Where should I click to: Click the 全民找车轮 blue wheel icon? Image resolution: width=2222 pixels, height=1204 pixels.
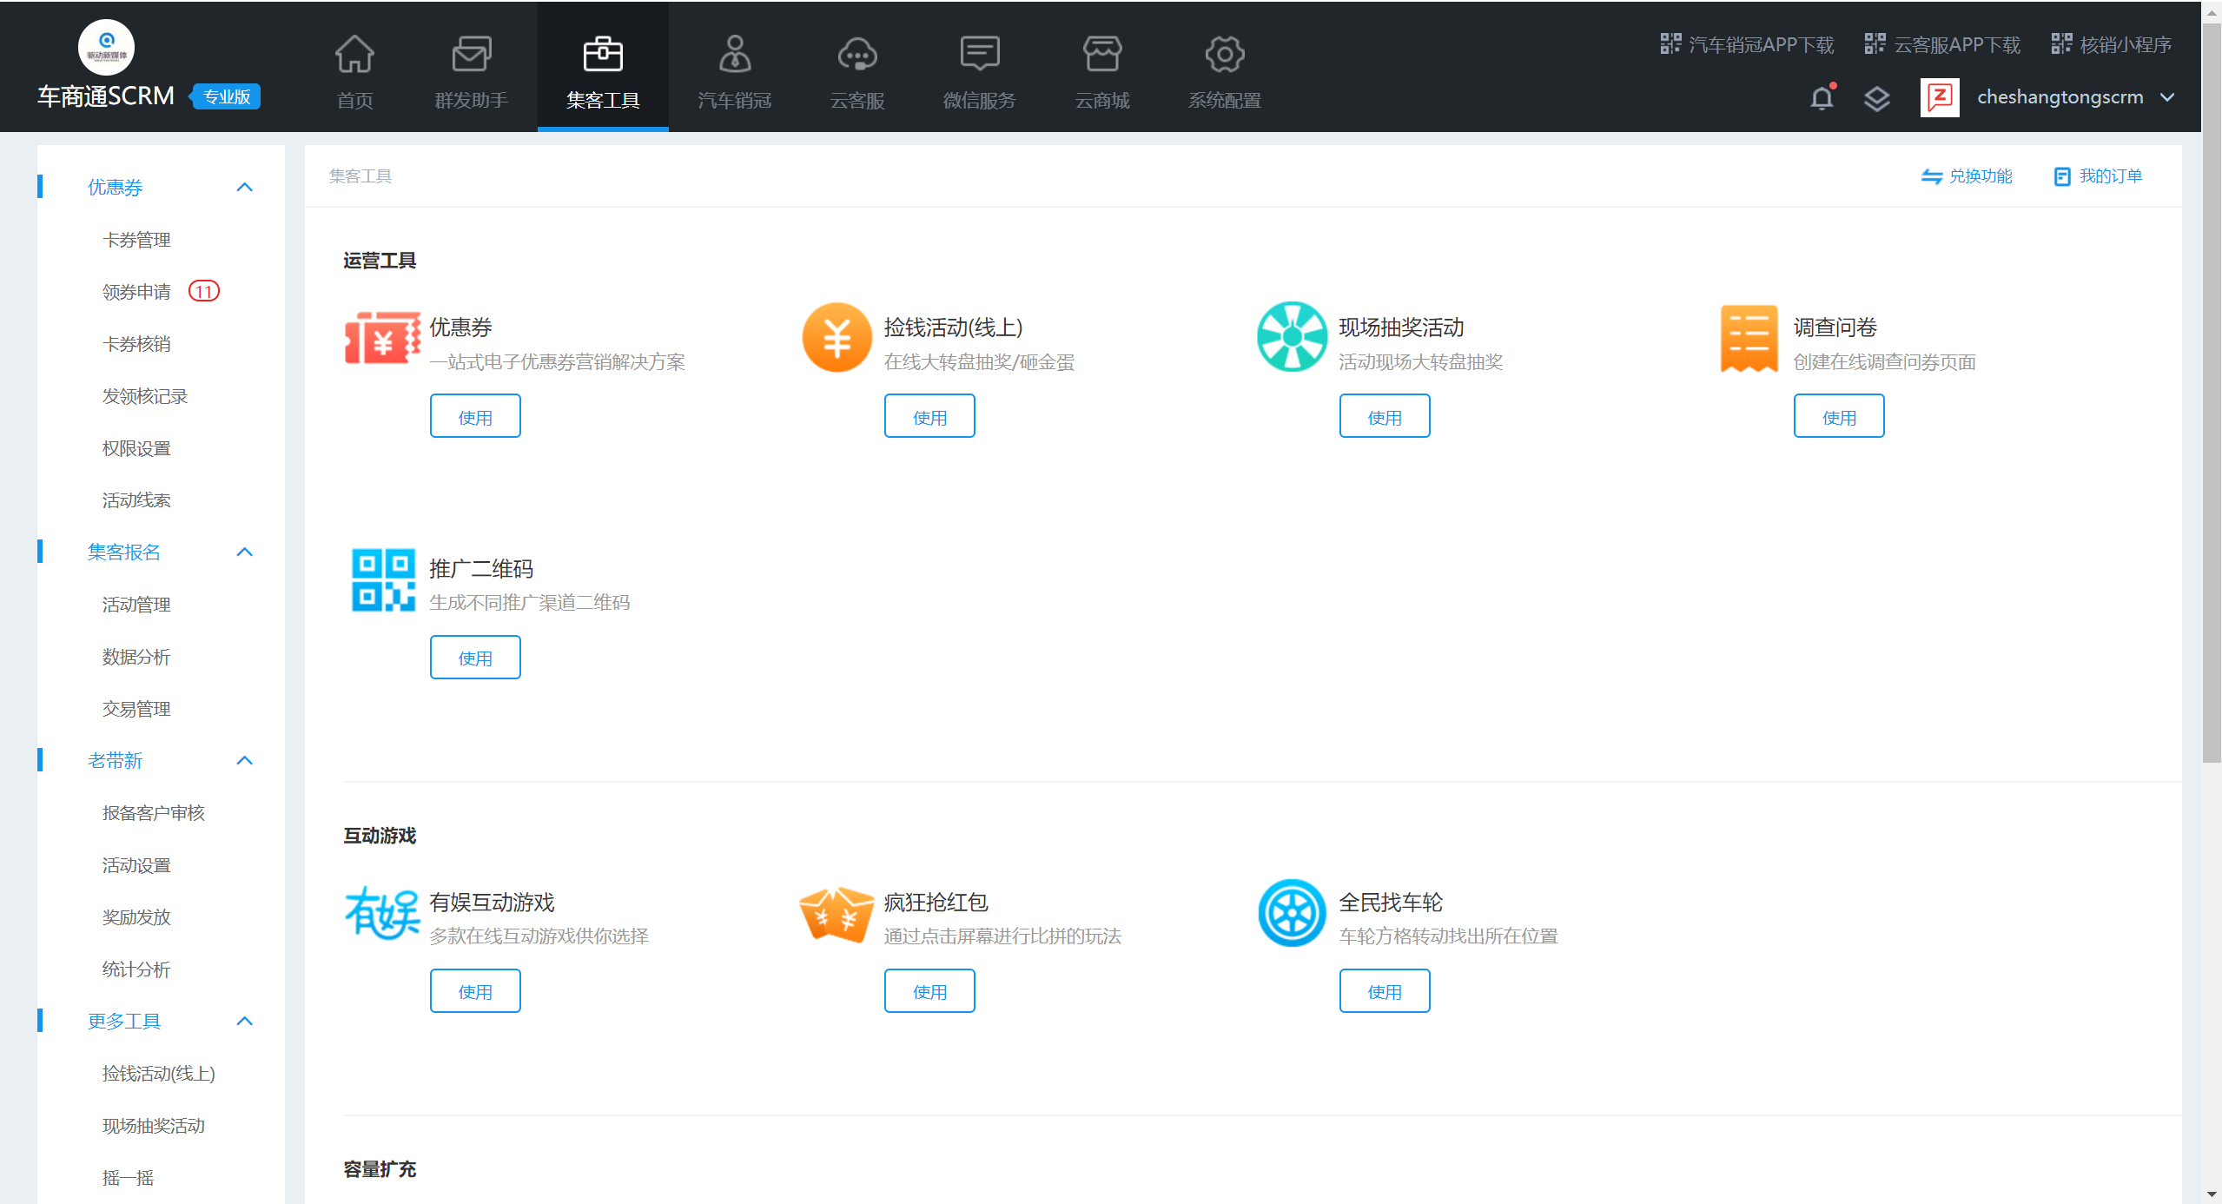[1292, 914]
